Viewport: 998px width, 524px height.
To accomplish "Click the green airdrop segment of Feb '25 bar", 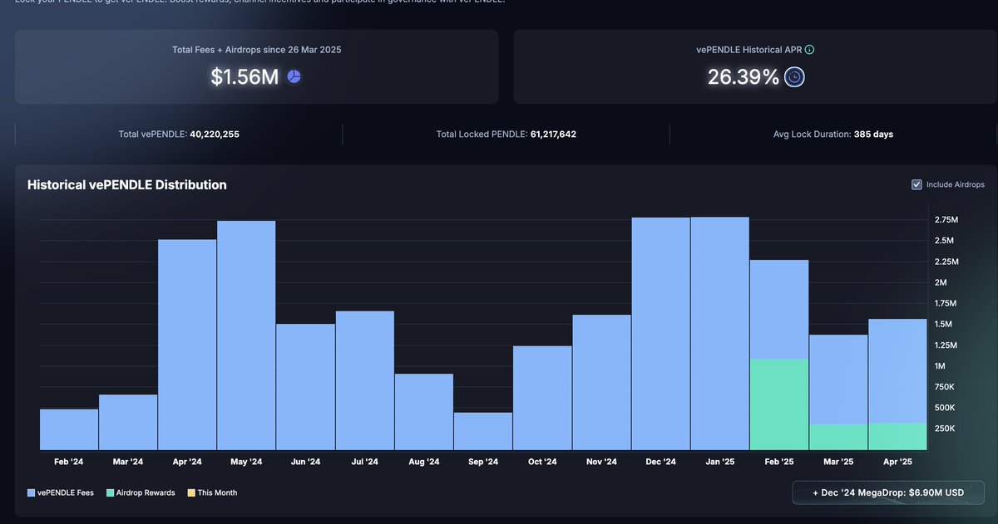I will pos(779,404).
